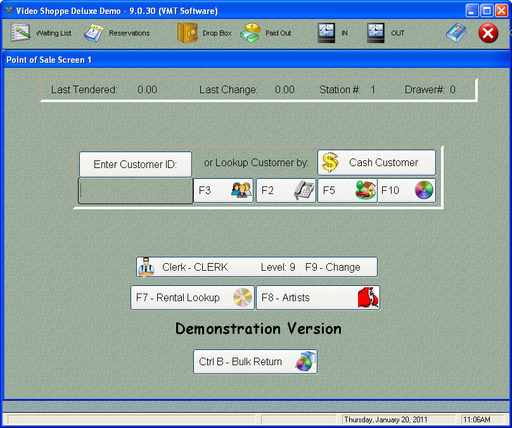512x428 pixels.
Task: Click the clock IN icon
Action: (x=326, y=33)
